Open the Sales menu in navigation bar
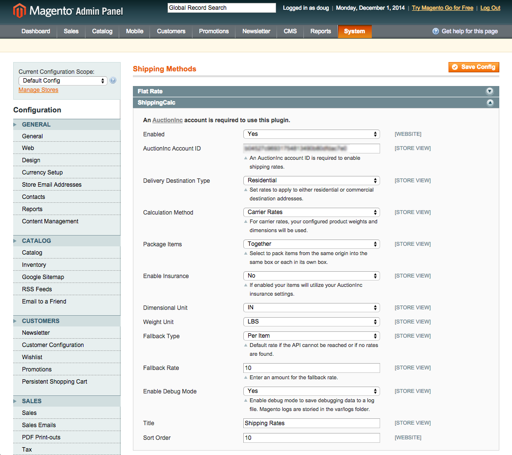Screen dimensions: 512x455 tap(71, 31)
